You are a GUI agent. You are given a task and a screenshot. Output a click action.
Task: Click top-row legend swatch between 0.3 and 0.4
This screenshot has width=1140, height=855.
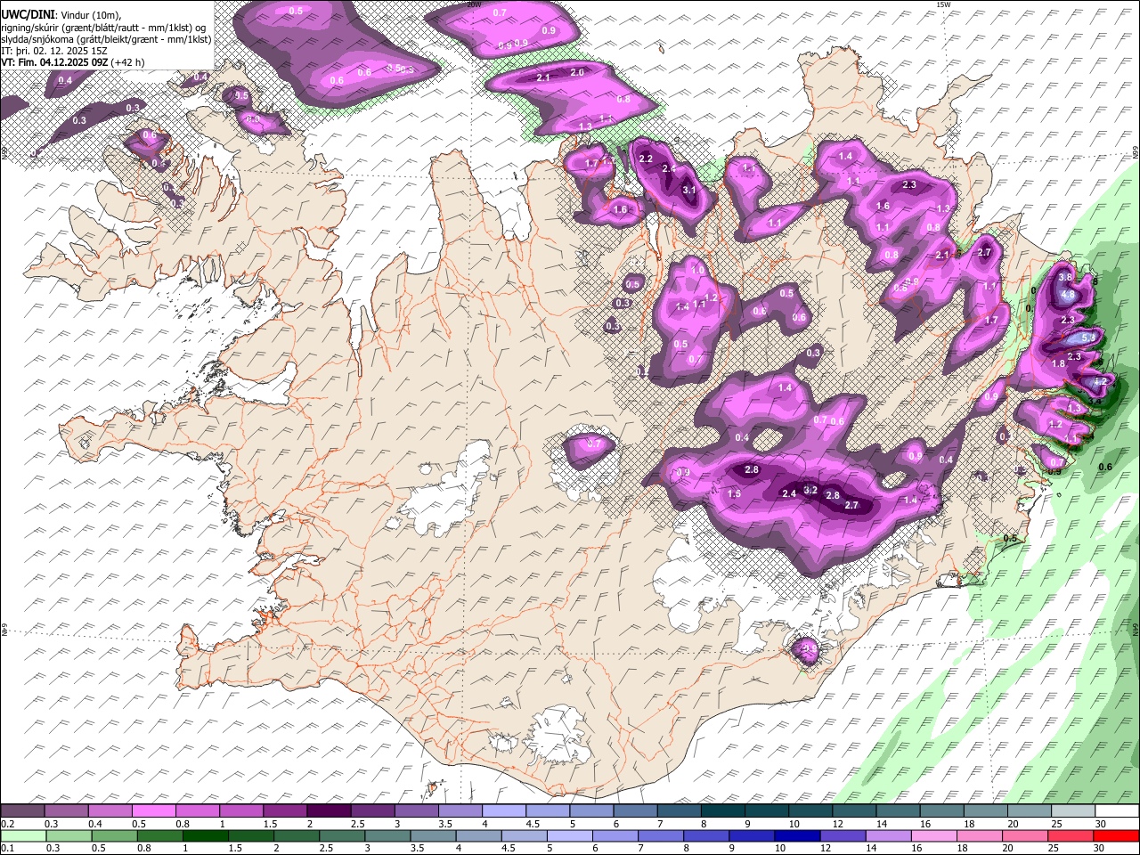click(x=66, y=810)
